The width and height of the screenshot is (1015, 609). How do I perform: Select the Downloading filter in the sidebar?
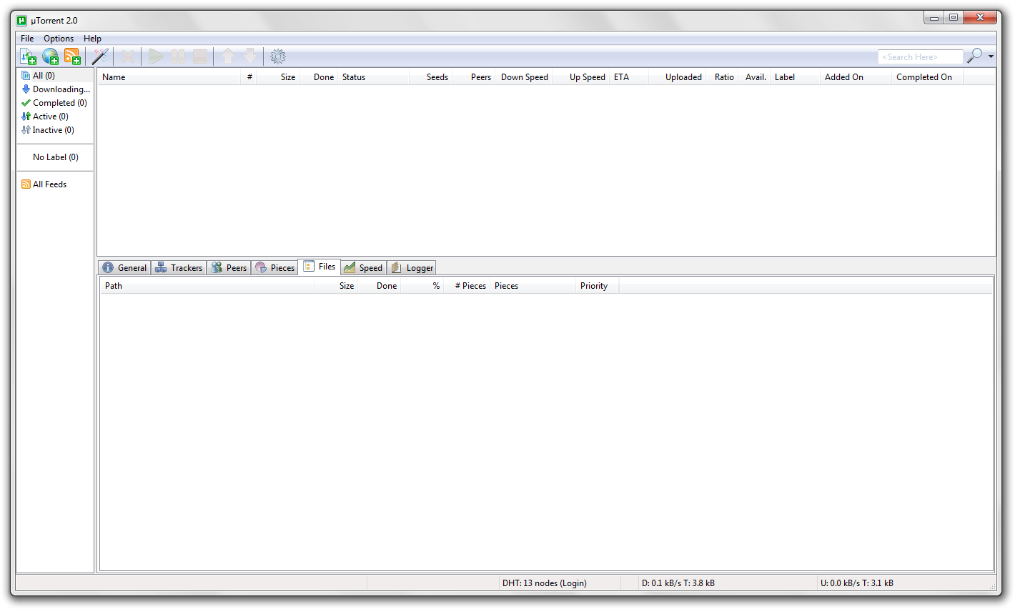[x=60, y=89]
